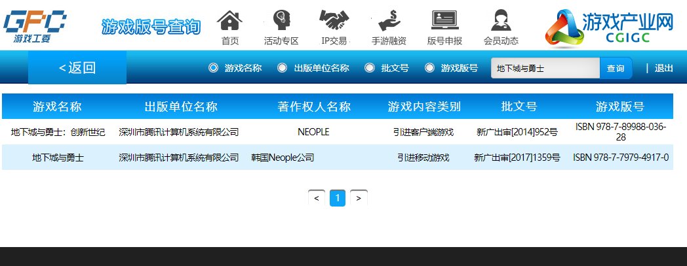Click the ISBN 978-7-7979-4917-0 cell
Image resolution: width=687 pixels, height=266 pixels.
pos(620,158)
